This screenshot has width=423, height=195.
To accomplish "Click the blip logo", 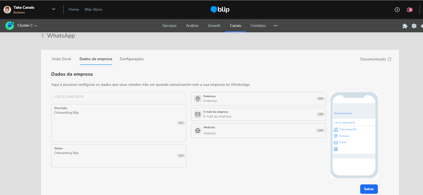I will (x=220, y=9).
